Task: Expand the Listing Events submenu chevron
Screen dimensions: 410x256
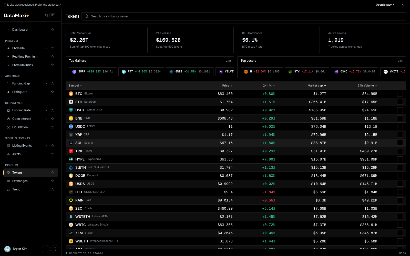Action: pyautogui.click(x=46, y=146)
